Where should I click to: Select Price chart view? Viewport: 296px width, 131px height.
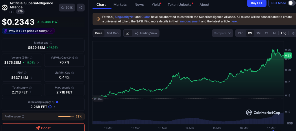coord(99,33)
